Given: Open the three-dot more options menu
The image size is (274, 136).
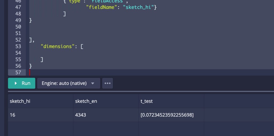Looking at the screenshot, I should click(x=108, y=83).
